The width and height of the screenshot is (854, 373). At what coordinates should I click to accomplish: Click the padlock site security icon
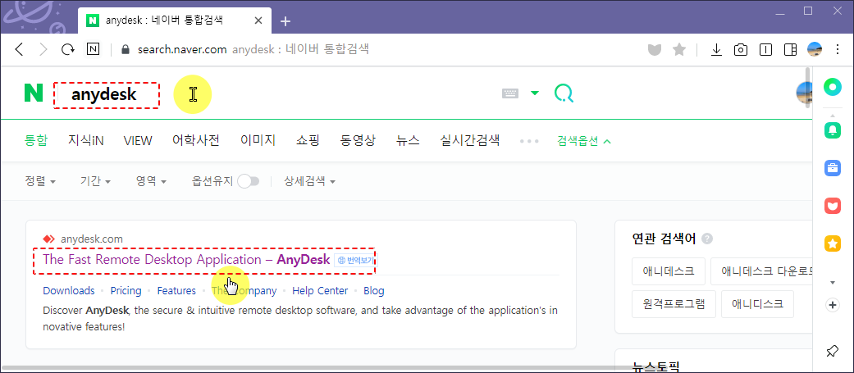coord(126,49)
